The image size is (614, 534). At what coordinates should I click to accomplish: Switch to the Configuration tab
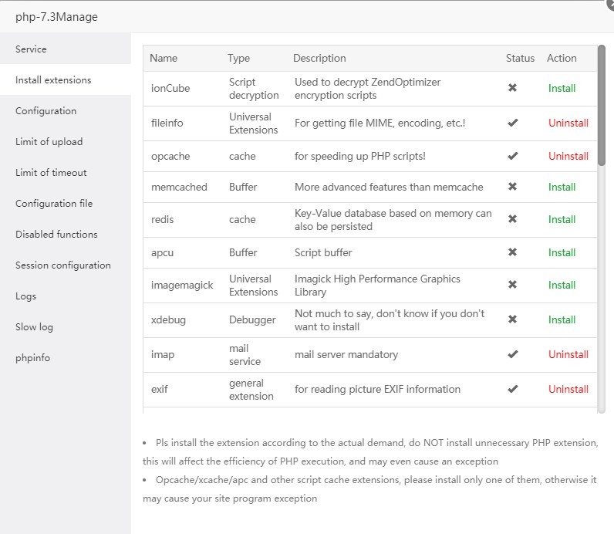point(46,110)
